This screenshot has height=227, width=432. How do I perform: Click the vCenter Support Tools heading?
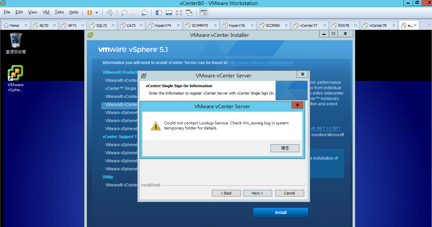point(120,137)
